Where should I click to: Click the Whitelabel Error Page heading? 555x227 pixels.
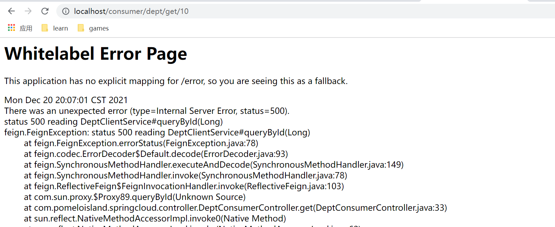pyautogui.click(x=96, y=54)
